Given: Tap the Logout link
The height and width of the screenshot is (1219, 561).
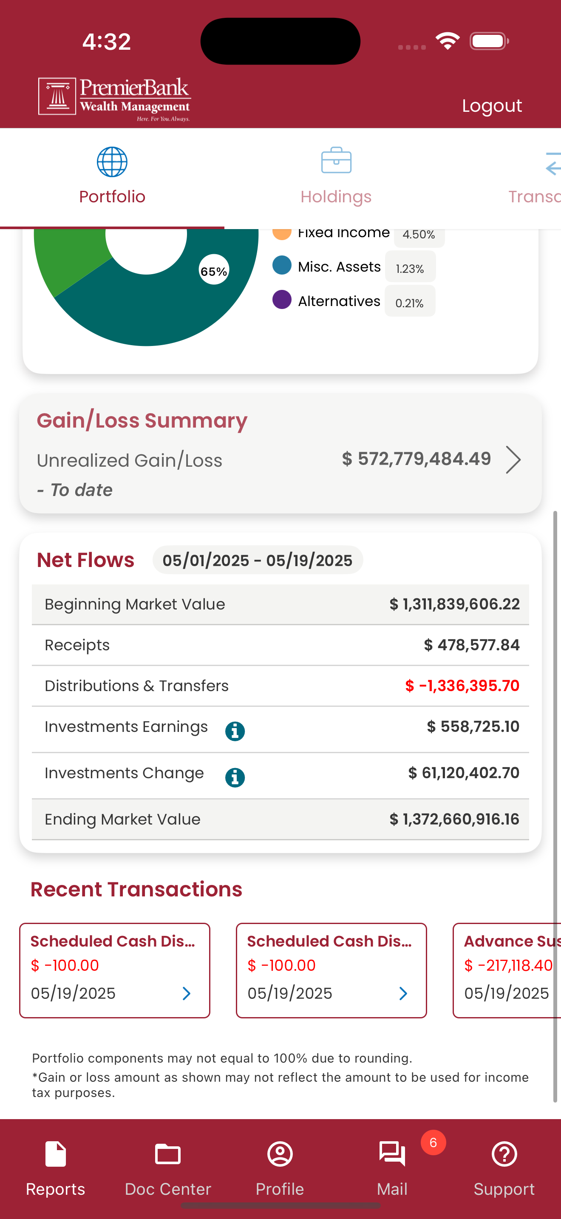Looking at the screenshot, I should pos(492,105).
